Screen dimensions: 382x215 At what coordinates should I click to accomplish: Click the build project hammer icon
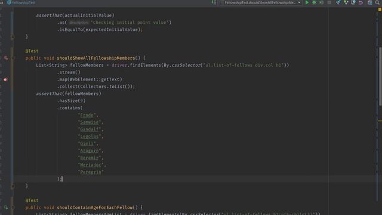click(214, 2)
